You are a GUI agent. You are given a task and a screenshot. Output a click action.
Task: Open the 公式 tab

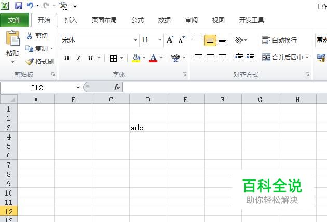click(x=138, y=20)
